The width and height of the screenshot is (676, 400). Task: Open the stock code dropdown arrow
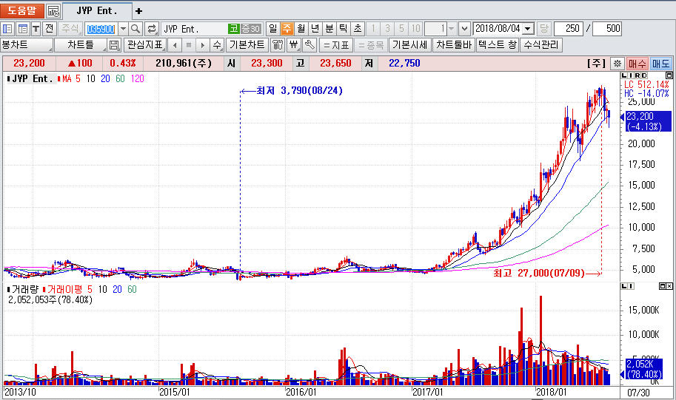[123, 29]
